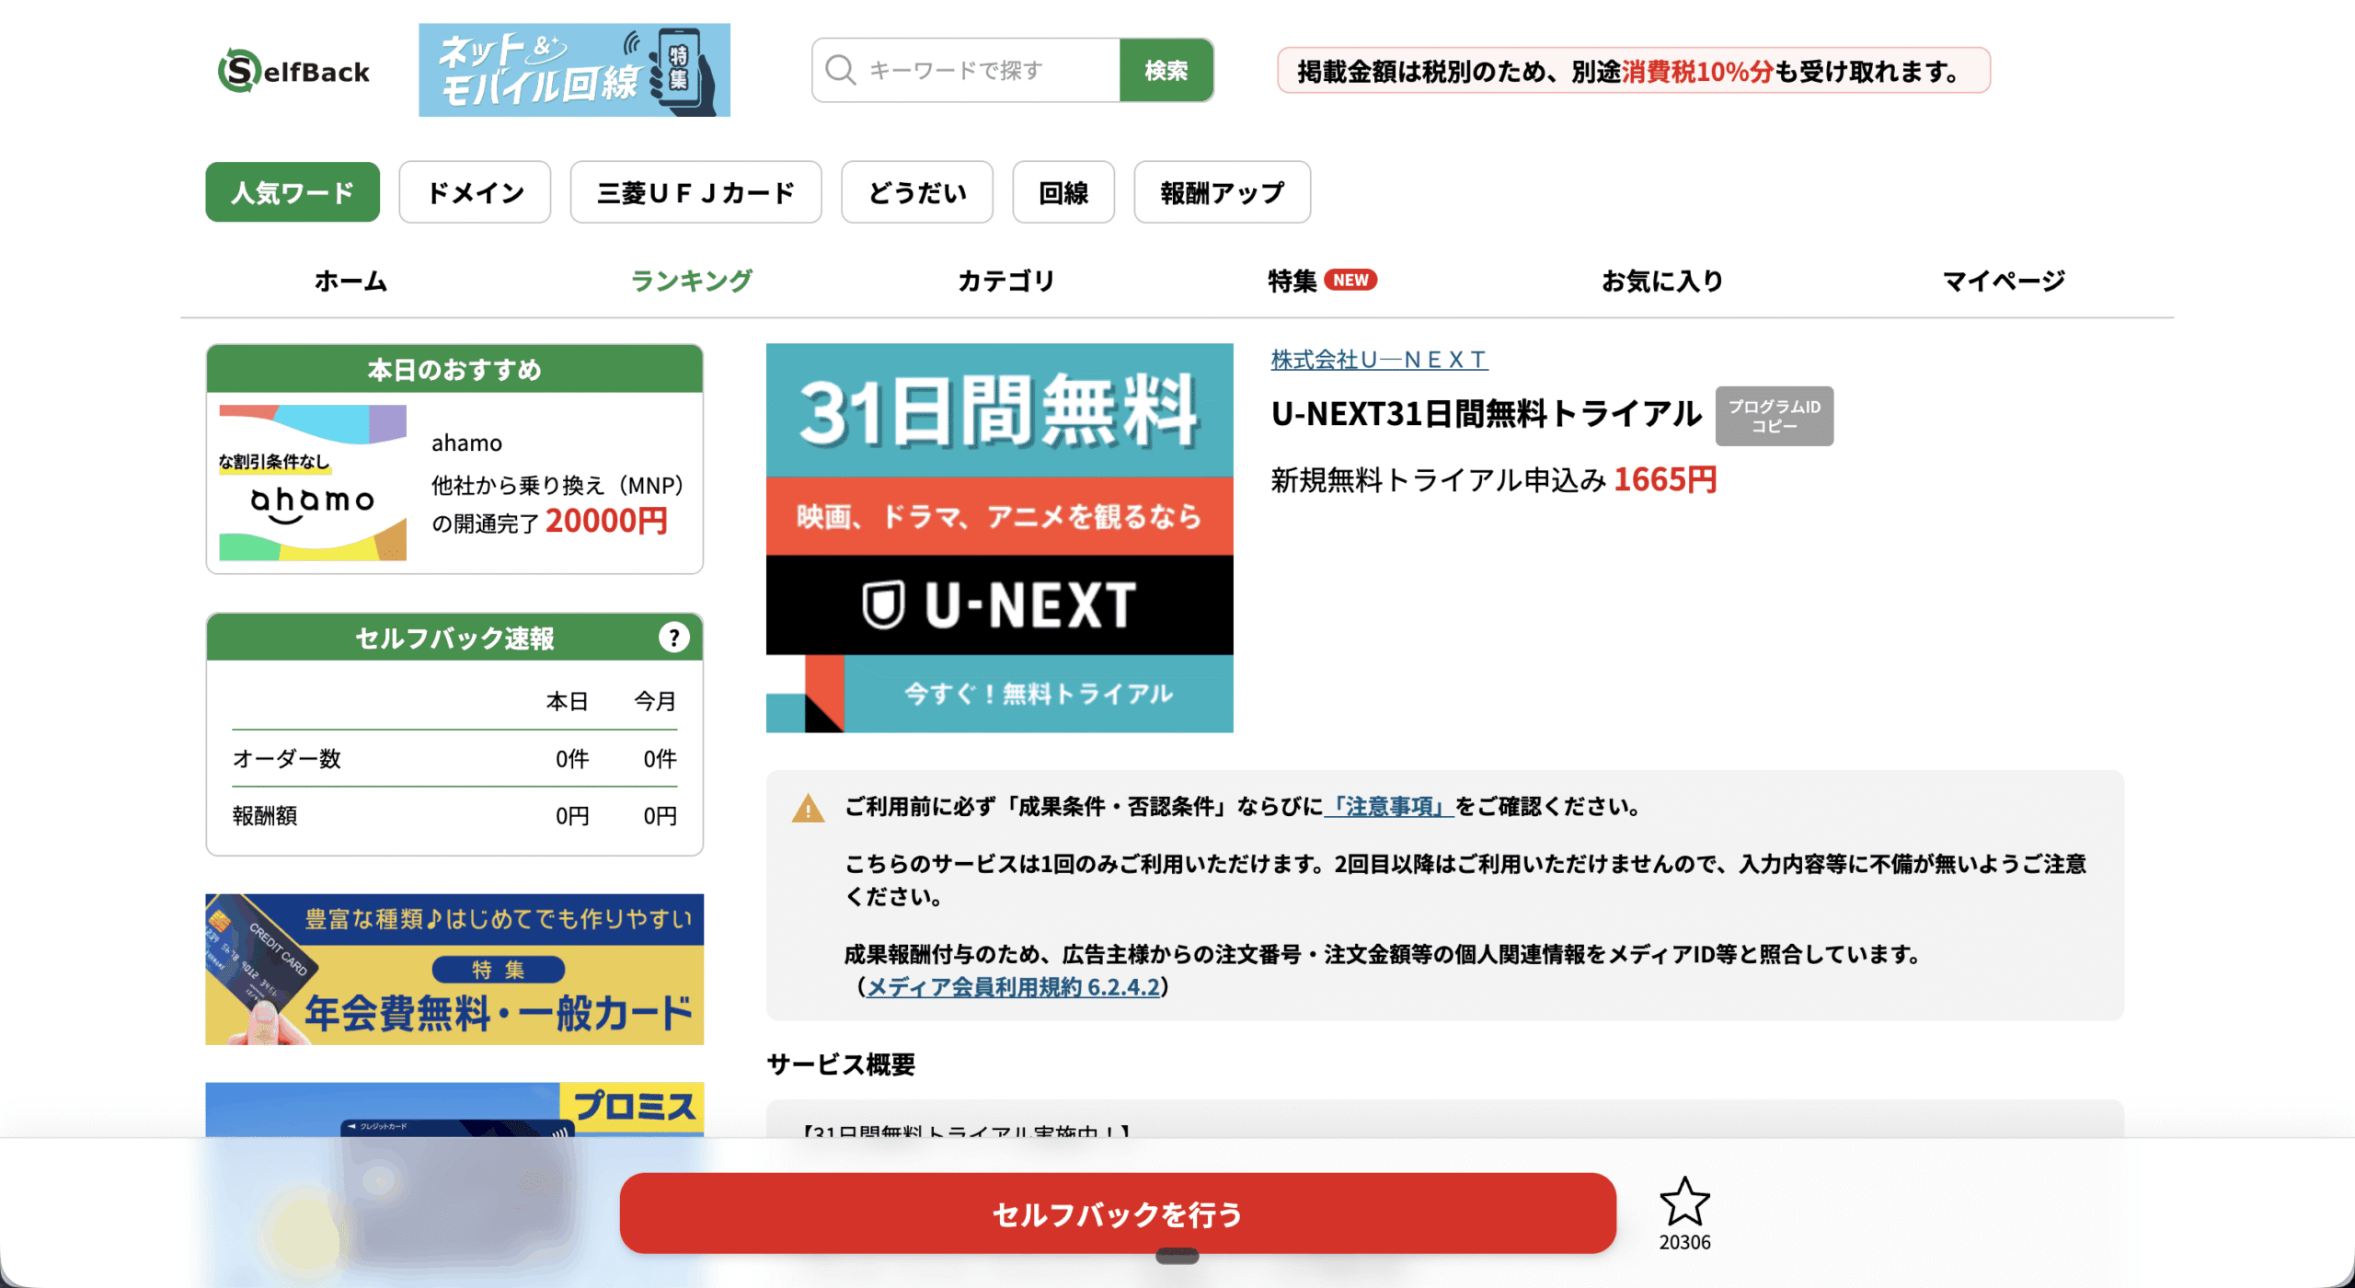Open the 「注意事項」 link
The width and height of the screenshot is (2355, 1288).
1389,807
